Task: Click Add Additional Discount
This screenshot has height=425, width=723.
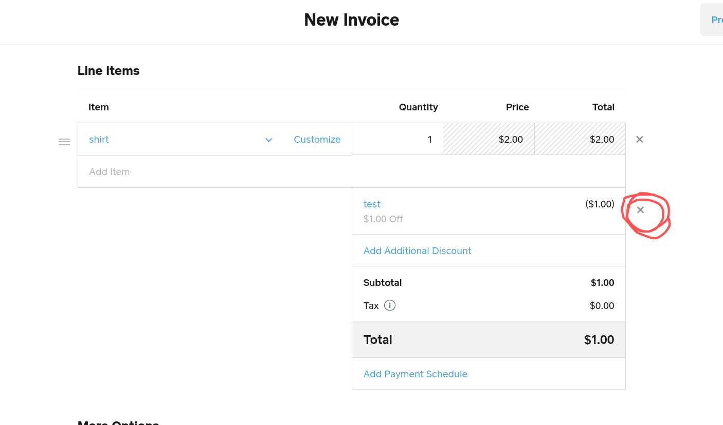Action: (417, 251)
